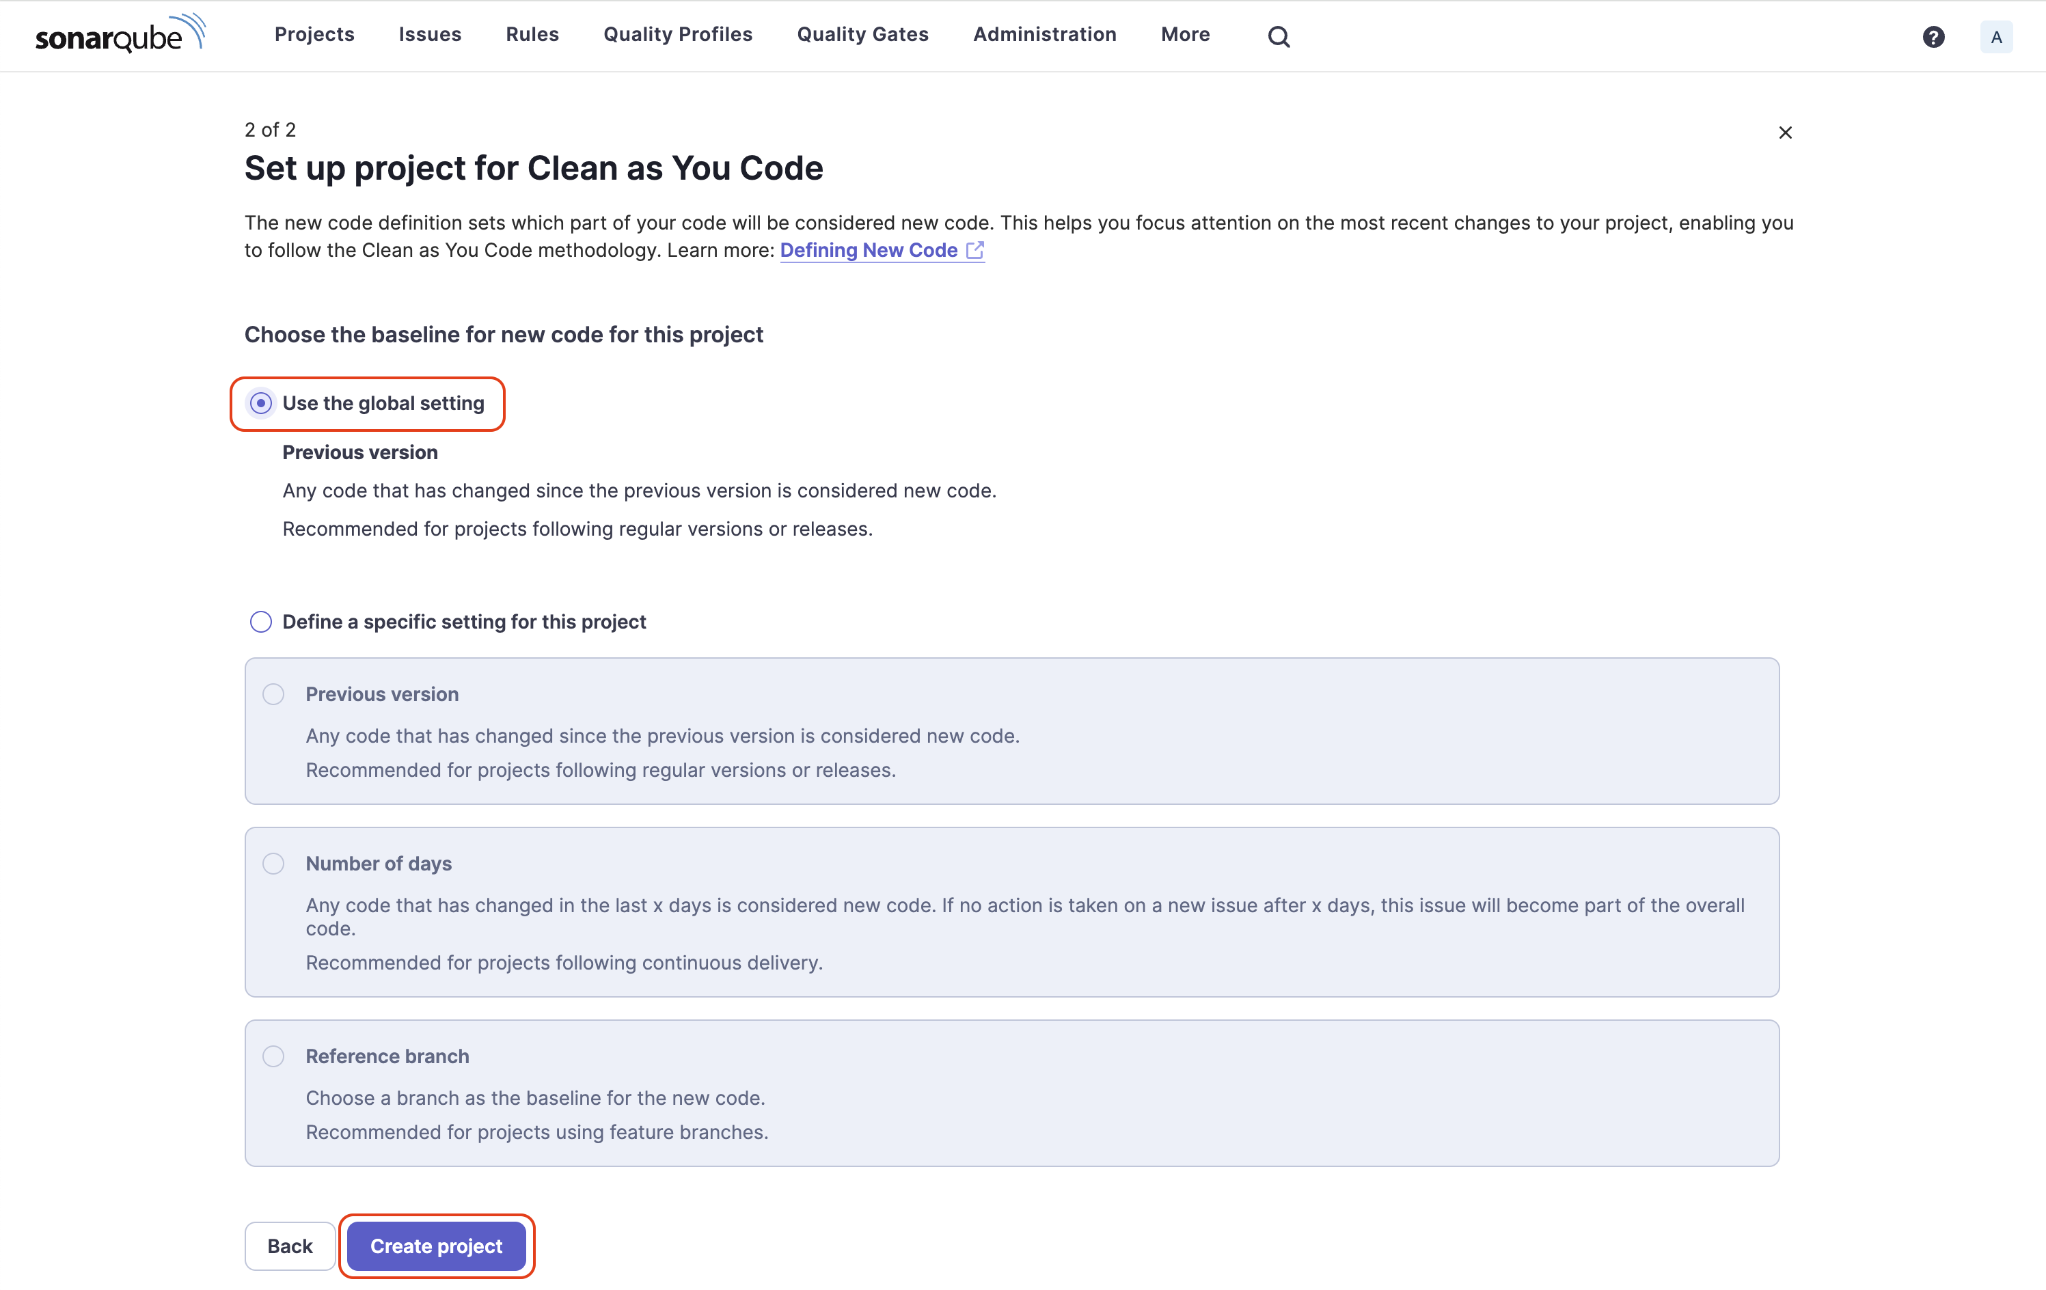Open the Administration section
The width and height of the screenshot is (2046, 1290).
point(1044,34)
